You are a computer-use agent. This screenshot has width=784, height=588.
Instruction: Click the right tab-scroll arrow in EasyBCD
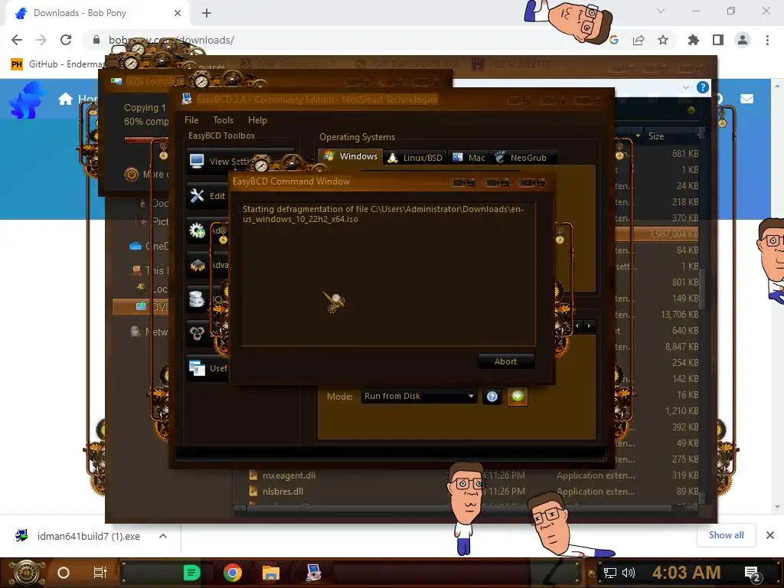pos(589,325)
